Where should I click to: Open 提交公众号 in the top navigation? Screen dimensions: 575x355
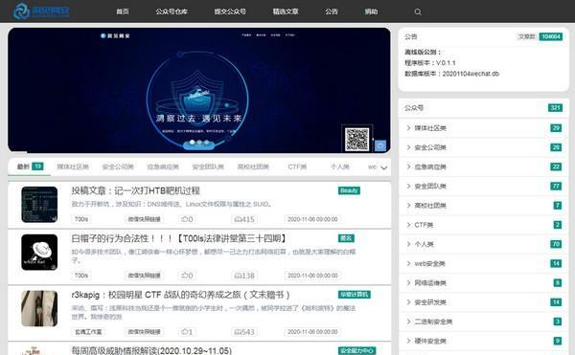point(230,11)
